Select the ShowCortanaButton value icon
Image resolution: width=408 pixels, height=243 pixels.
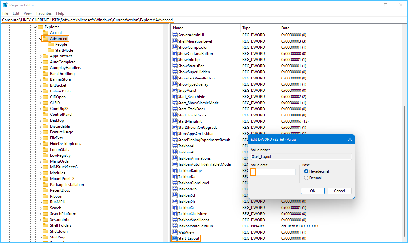[x=175, y=54]
